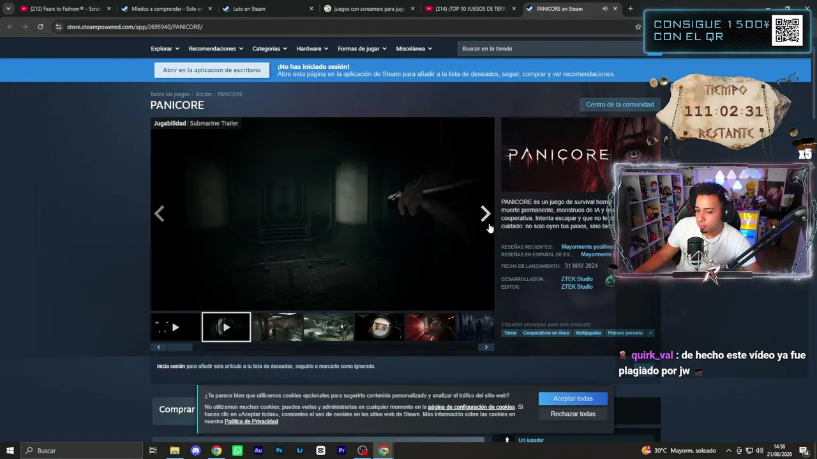This screenshot has height=459, width=817.
Task: Expand the Categorías menu
Action: 269,48
